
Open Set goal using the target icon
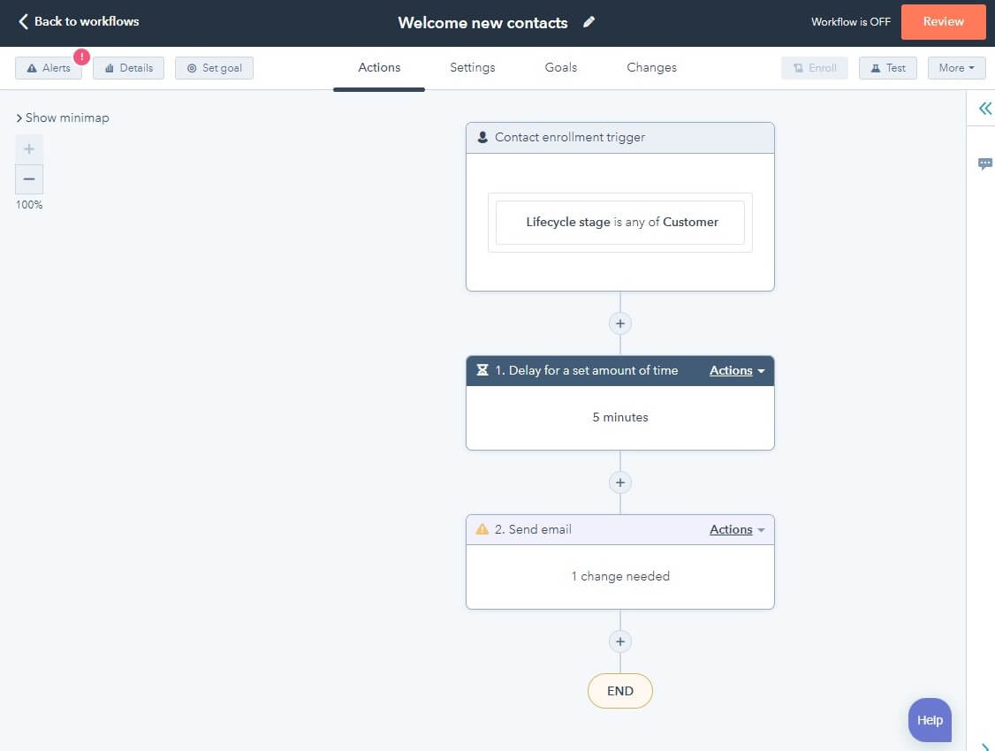[191, 67]
